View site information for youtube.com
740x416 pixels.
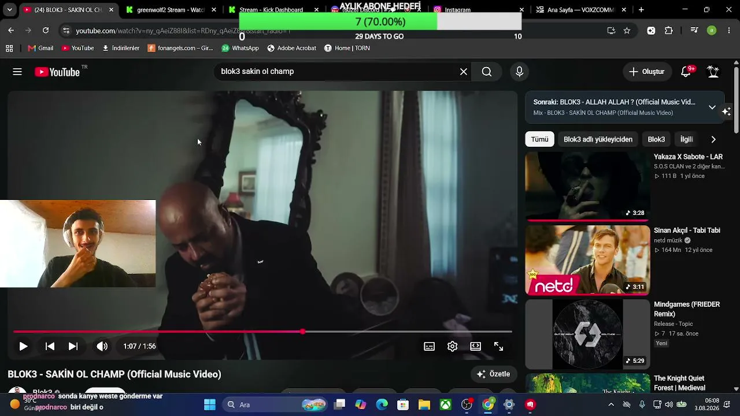point(66,31)
